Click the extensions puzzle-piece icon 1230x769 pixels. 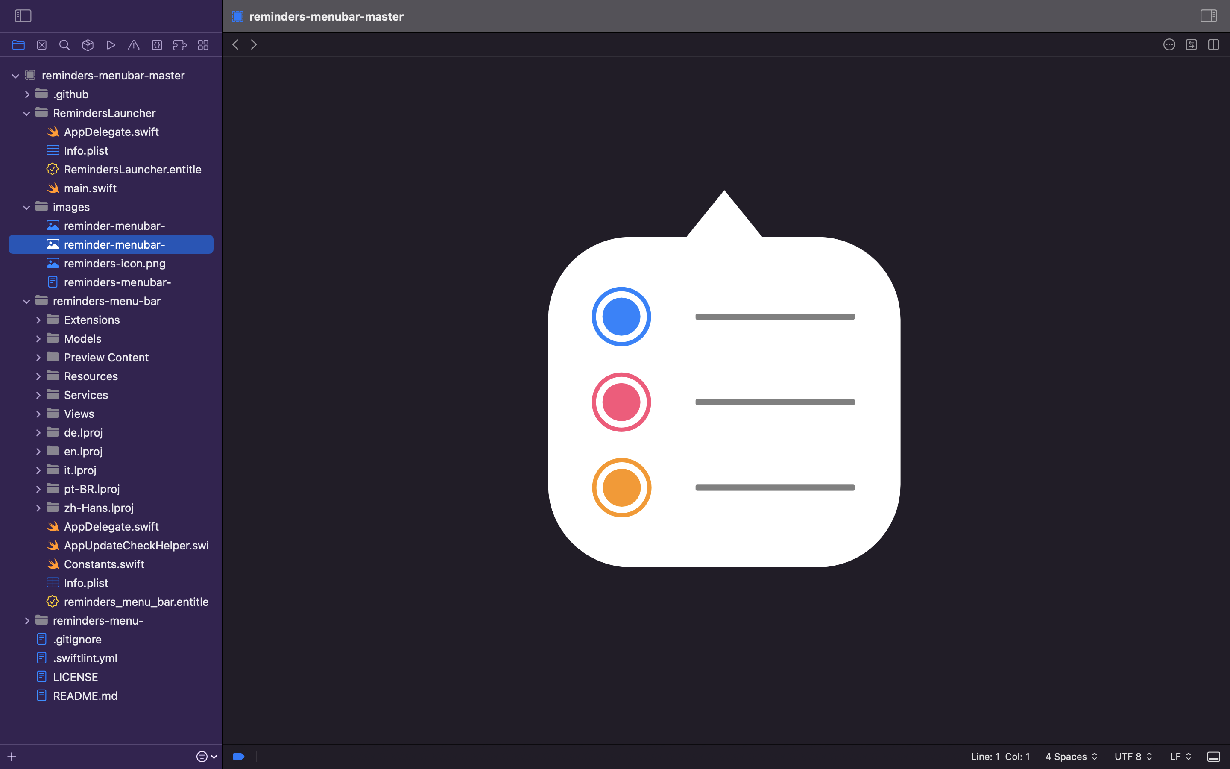[x=179, y=45]
